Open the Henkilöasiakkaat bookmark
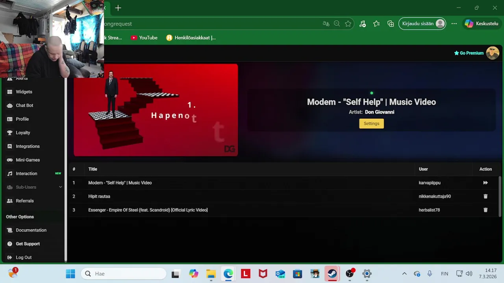The width and height of the screenshot is (504, 283). point(191,38)
